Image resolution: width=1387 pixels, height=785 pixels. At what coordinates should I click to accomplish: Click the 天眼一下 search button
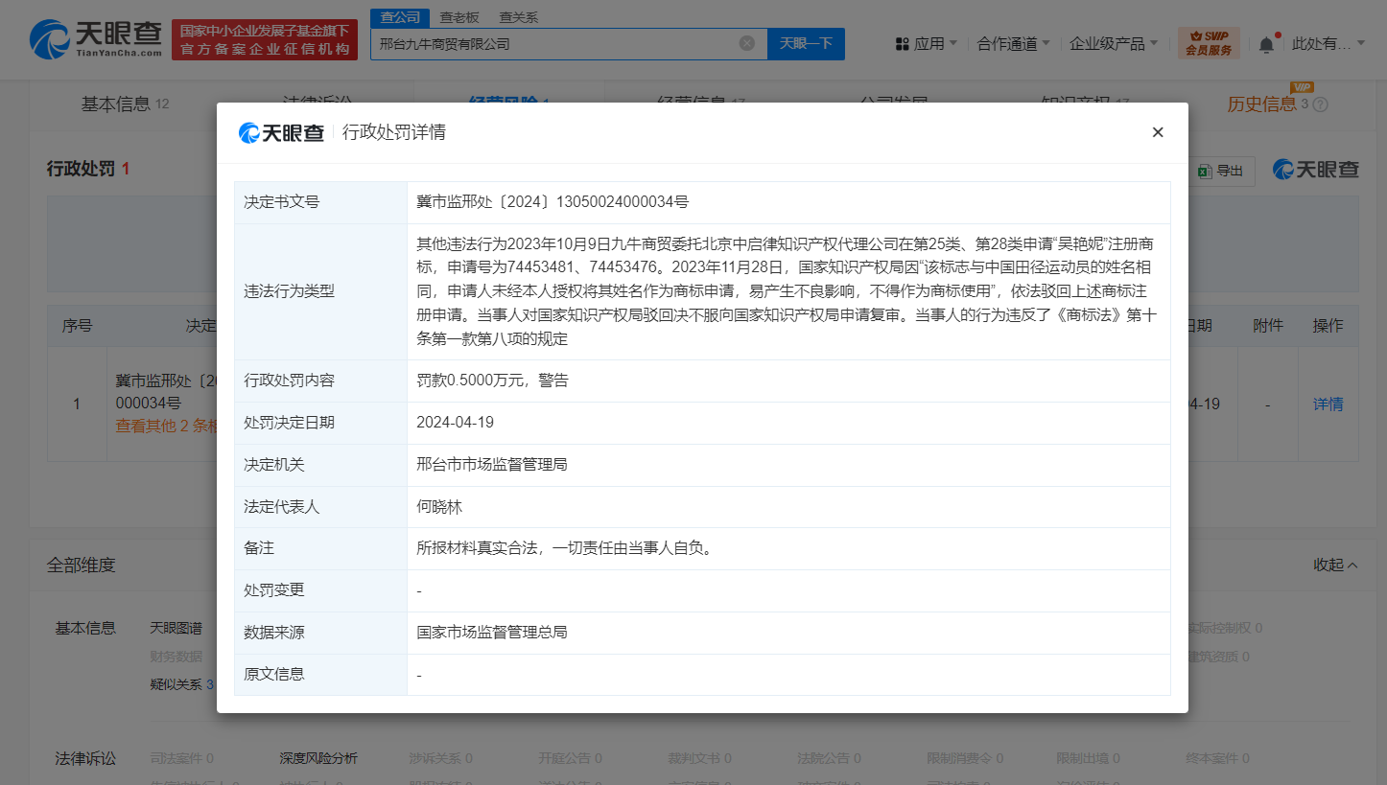(x=806, y=43)
